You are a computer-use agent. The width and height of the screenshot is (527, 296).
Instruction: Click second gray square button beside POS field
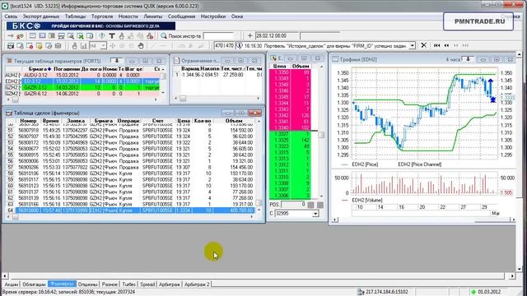point(320,205)
